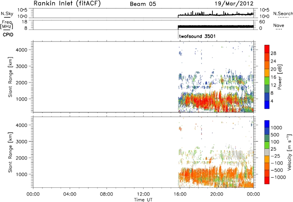
Task: Click "Slant Range [km]" label of power panel
Action: 10,77
